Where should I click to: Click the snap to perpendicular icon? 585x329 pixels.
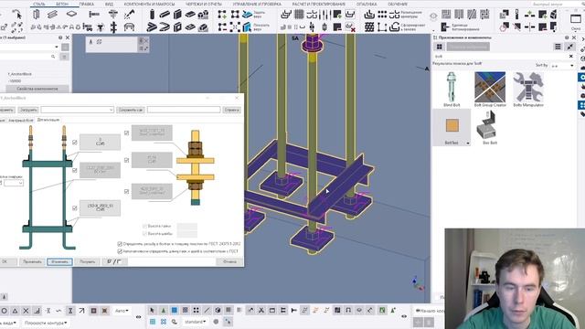pyautogui.click(x=37, y=311)
